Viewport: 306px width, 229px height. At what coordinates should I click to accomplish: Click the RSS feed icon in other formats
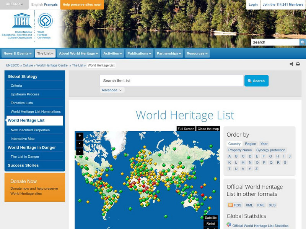[231, 205]
